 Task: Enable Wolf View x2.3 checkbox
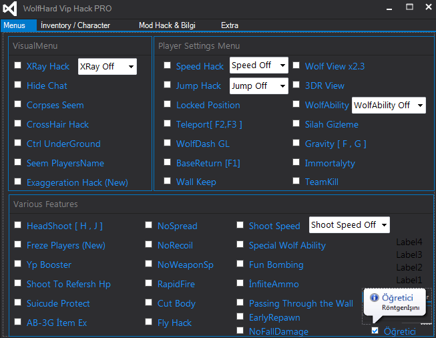tap(296, 65)
